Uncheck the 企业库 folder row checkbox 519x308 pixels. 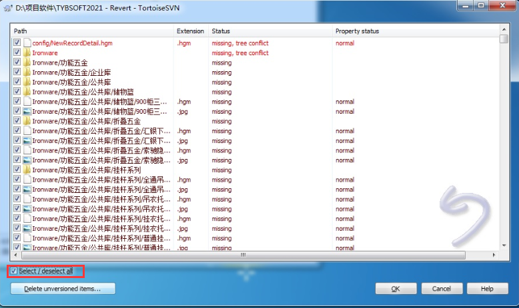click(x=17, y=72)
